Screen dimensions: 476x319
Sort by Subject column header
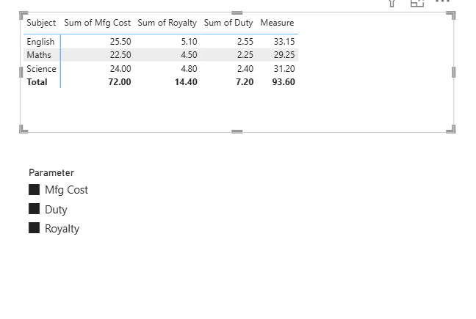[x=41, y=23]
